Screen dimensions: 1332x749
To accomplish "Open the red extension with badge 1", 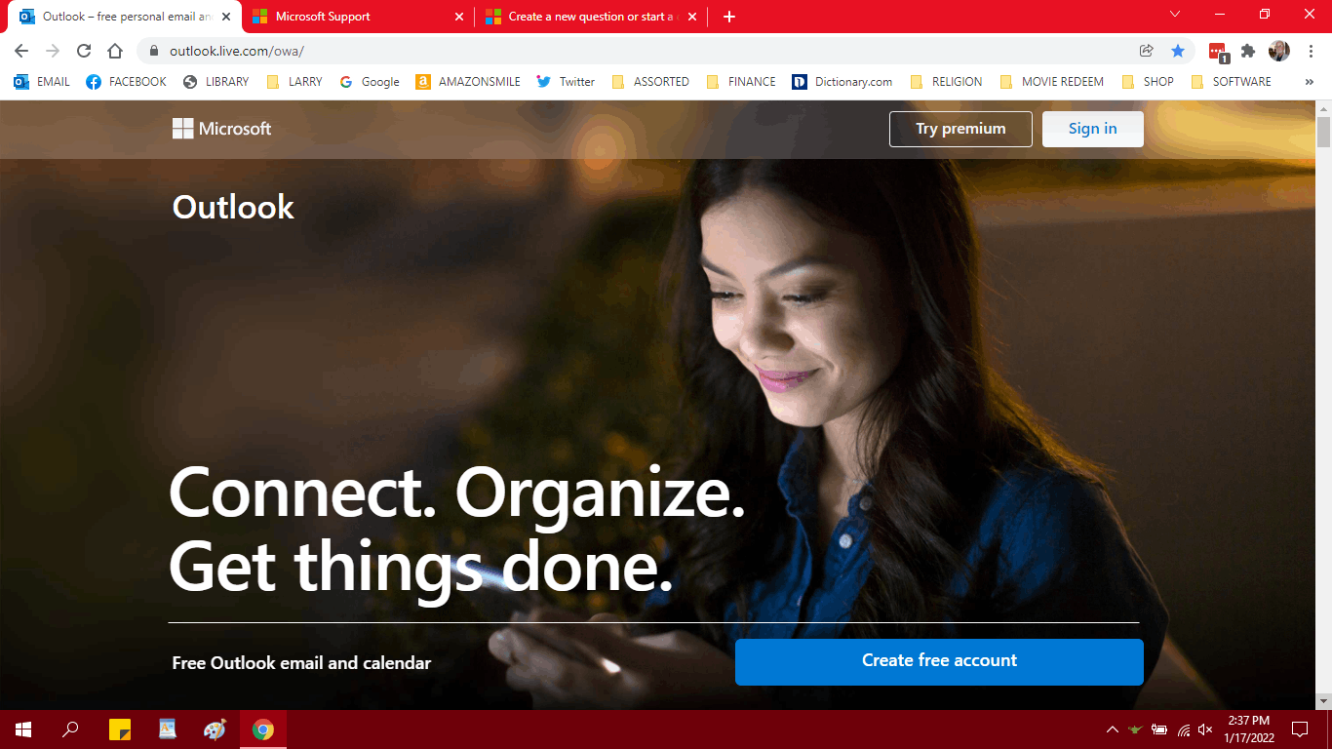I will 1218,52.
